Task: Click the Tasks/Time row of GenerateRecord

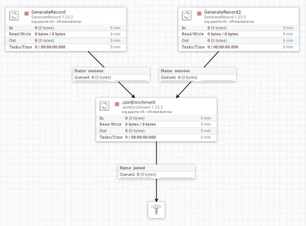Action: pyautogui.click(x=65, y=47)
